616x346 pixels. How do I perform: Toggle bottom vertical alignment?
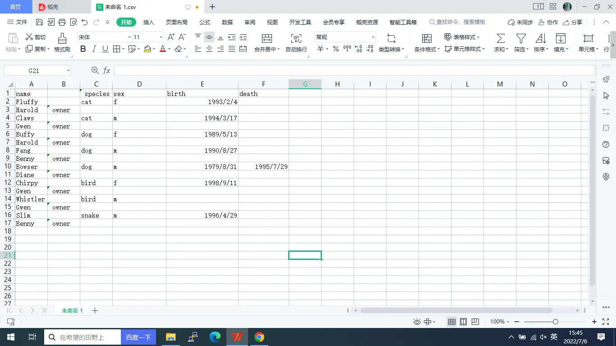point(221,37)
